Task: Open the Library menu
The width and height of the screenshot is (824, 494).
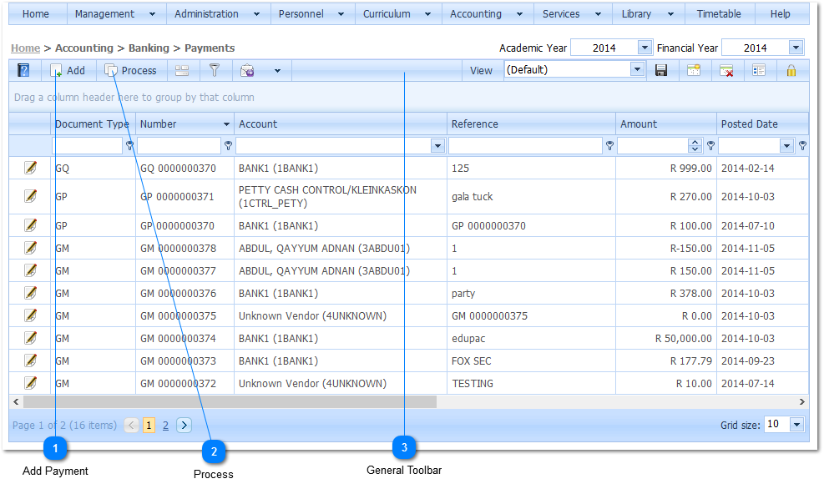Action: 649,14
